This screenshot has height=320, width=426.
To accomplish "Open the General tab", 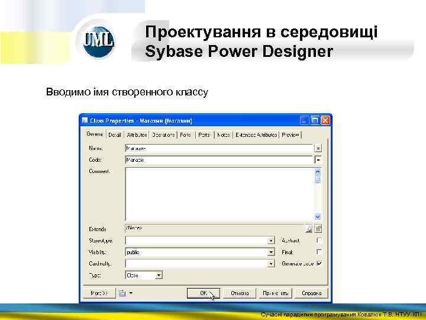I will tap(95, 134).
